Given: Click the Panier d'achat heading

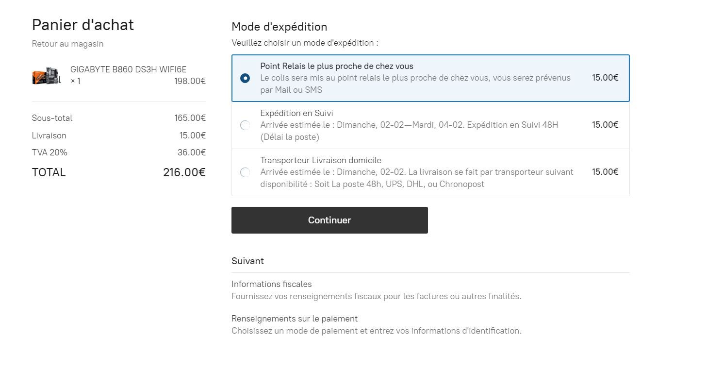Looking at the screenshot, I should 83,25.
